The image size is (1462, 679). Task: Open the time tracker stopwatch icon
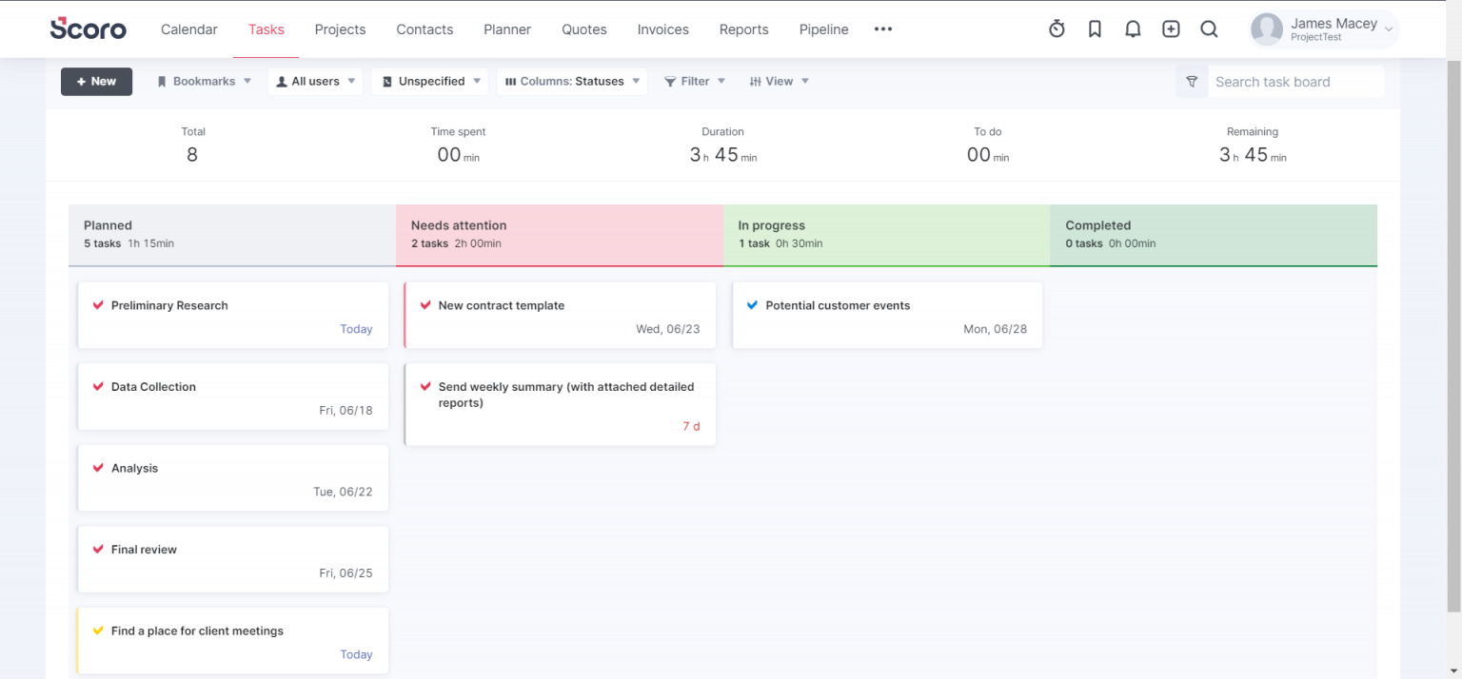click(1057, 29)
